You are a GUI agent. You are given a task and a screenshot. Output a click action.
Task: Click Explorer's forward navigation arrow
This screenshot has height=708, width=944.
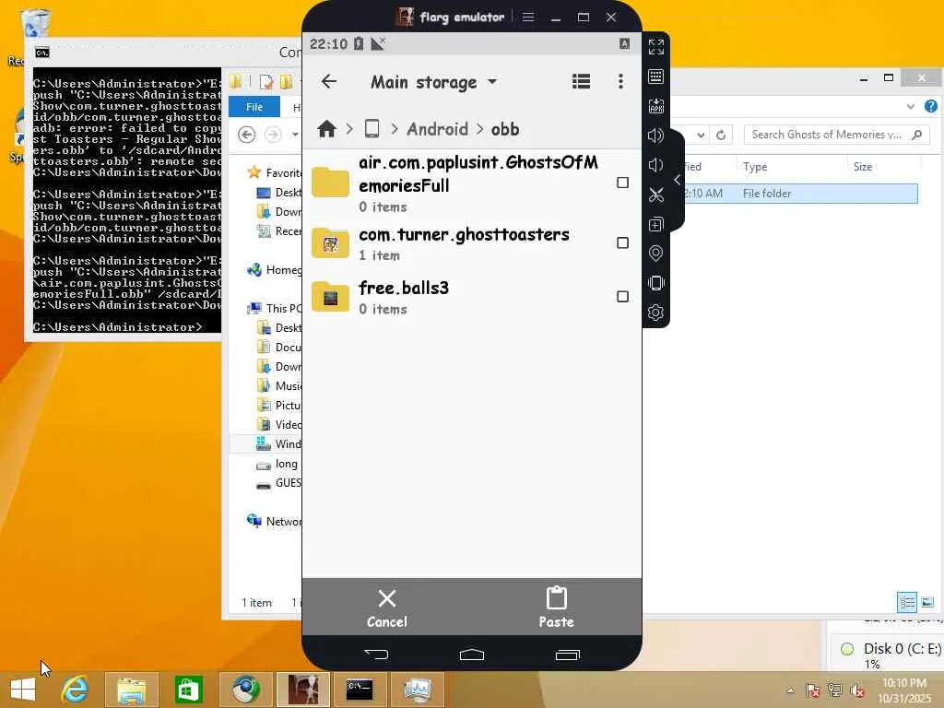coord(273,135)
